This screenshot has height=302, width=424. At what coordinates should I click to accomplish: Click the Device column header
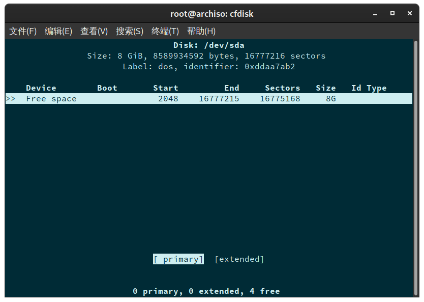[41, 88]
